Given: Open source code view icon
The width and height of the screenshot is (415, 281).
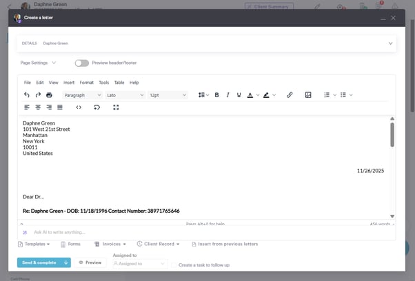Looking at the screenshot, I should click(x=79, y=107).
